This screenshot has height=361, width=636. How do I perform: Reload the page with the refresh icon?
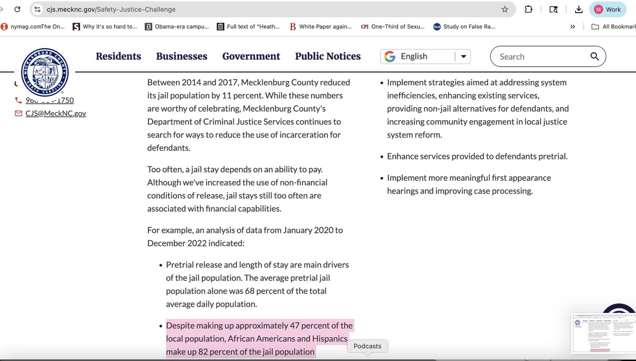coord(17,9)
